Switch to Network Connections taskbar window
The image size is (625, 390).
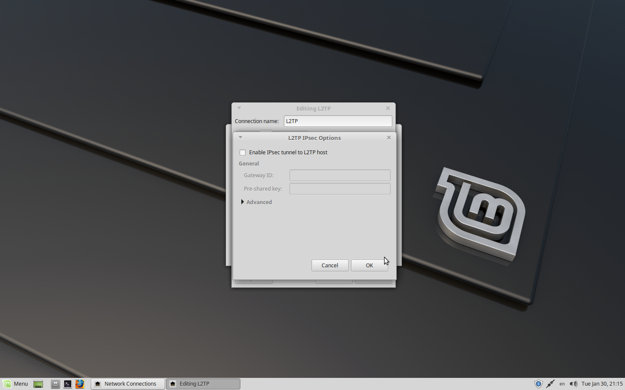pyautogui.click(x=128, y=384)
